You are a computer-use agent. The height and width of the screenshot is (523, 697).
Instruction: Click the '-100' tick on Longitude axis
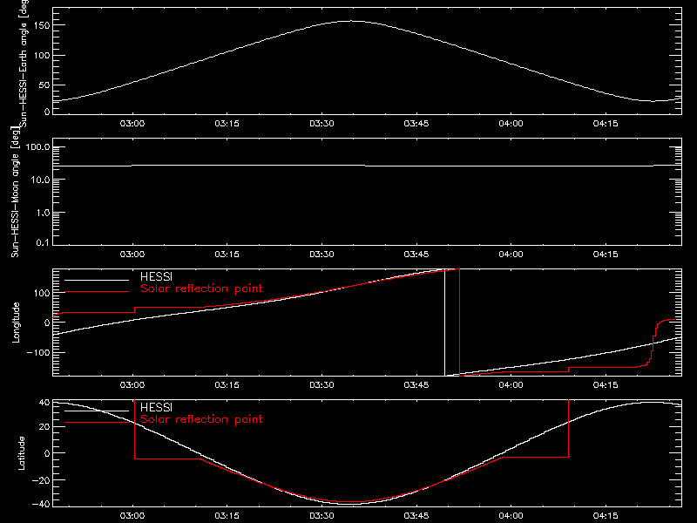point(38,353)
